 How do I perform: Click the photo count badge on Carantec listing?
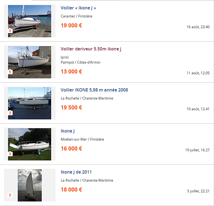pos(10,31)
